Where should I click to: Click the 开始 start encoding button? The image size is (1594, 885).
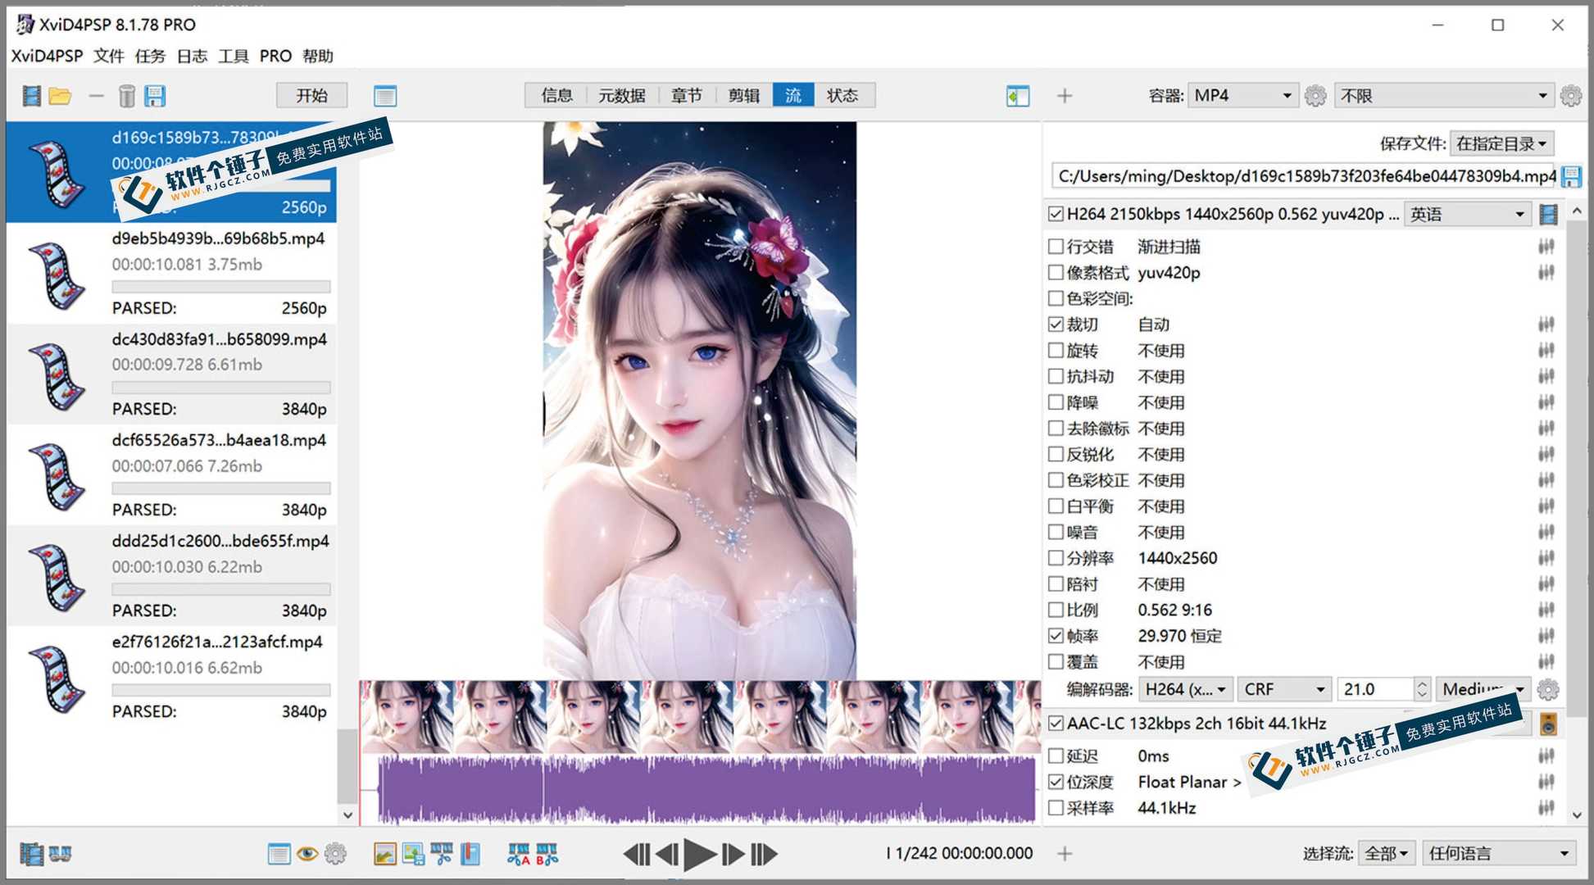tap(311, 95)
